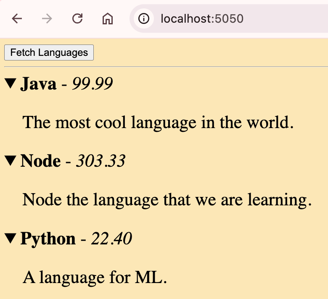328x299 pixels.
Task: Click the bold Java heading
Action: tap(38, 84)
